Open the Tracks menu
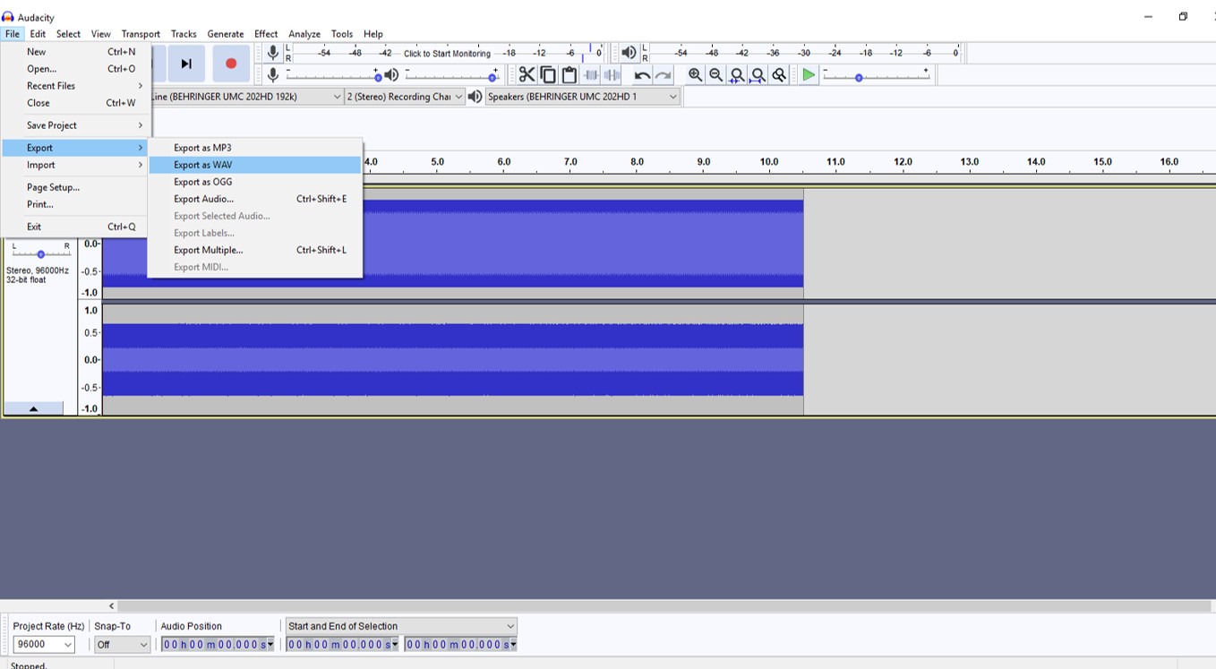The width and height of the screenshot is (1216, 669). pyautogui.click(x=184, y=34)
